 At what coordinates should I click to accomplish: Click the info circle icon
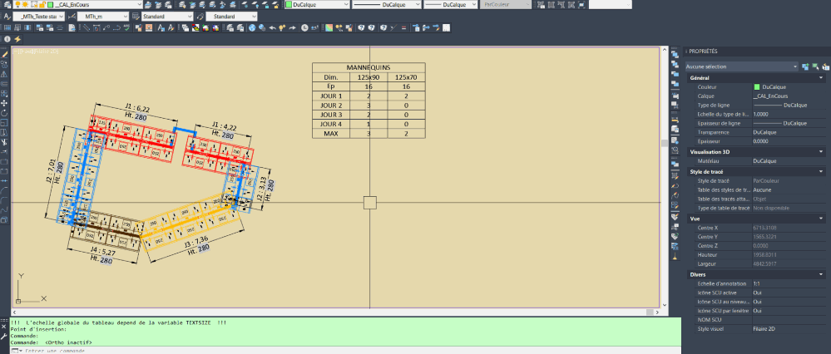tap(7, 39)
